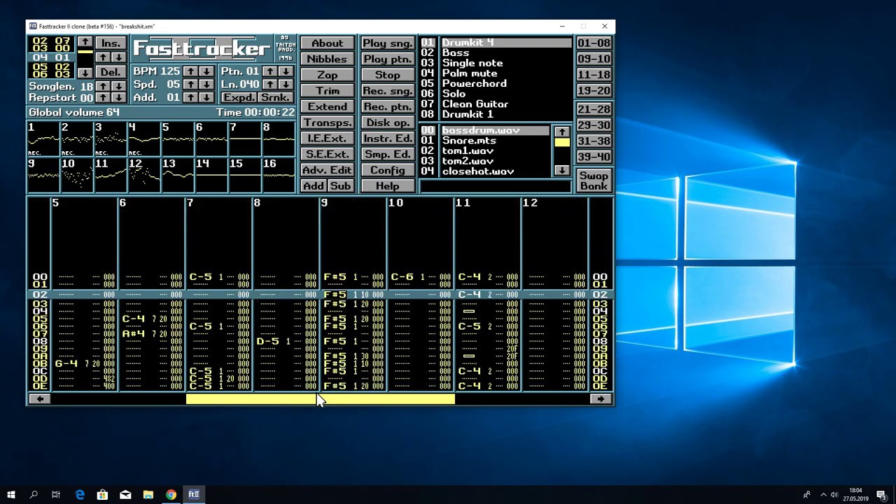Toggle mute on channel 14 scope
The height and width of the screenshot is (504, 896).
[x=211, y=176]
